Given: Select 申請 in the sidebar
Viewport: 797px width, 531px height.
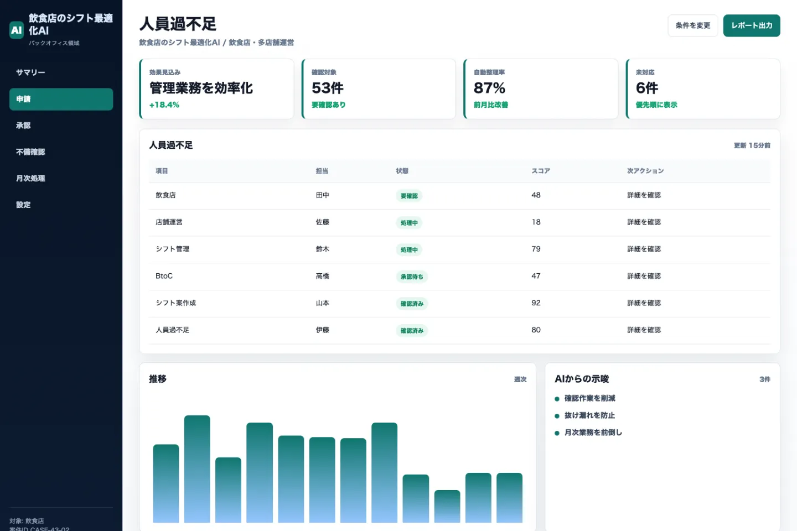Looking at the screenshot, I should click(x=61, y=99).
